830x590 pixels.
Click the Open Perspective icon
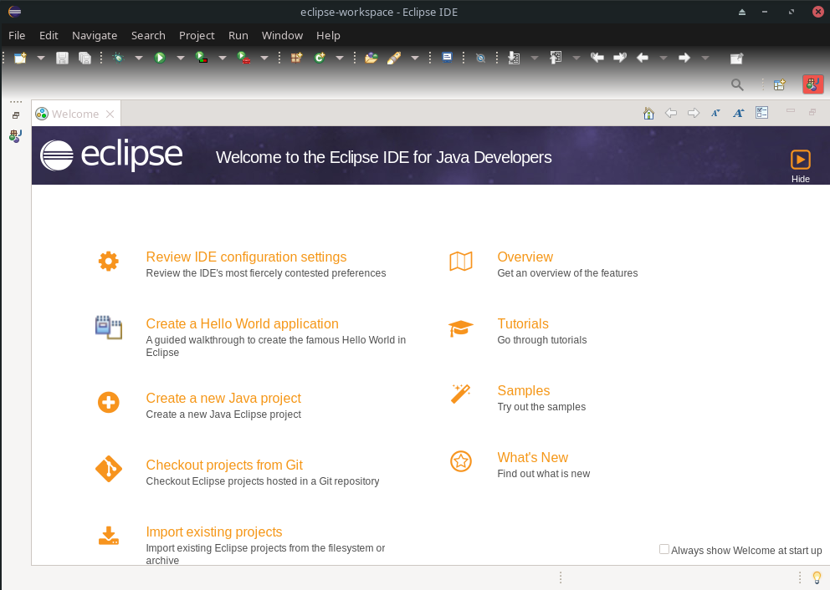(779, 84)
